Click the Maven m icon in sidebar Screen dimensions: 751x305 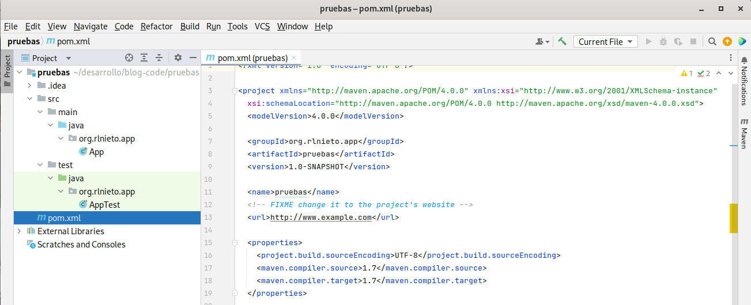click(x=744, y=122)
